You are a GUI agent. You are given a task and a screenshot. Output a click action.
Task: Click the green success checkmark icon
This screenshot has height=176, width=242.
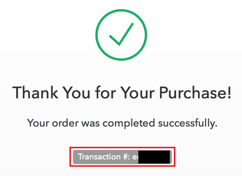(x=121, y=34)
